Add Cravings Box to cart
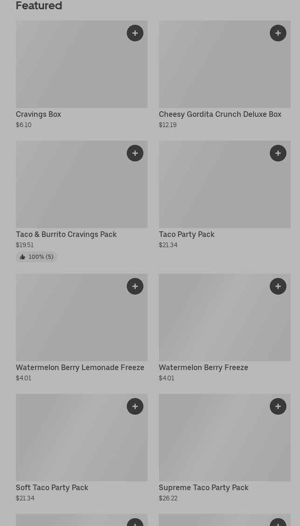The height and width of the screenshot is (526, 300). pyautogui.click(x=135, y=33)
